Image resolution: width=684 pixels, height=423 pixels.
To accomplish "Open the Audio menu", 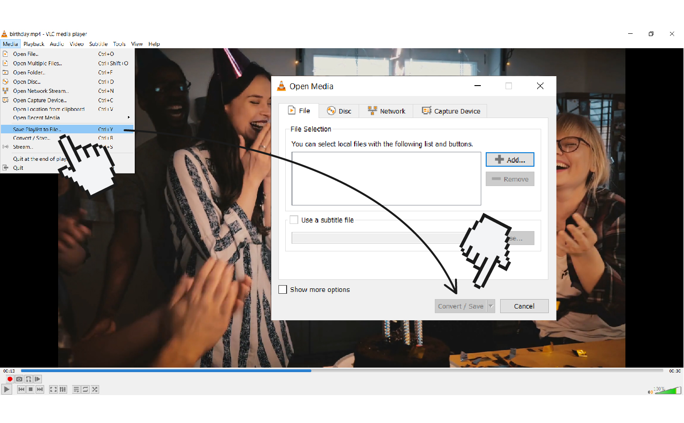I will tap(57, 44).
